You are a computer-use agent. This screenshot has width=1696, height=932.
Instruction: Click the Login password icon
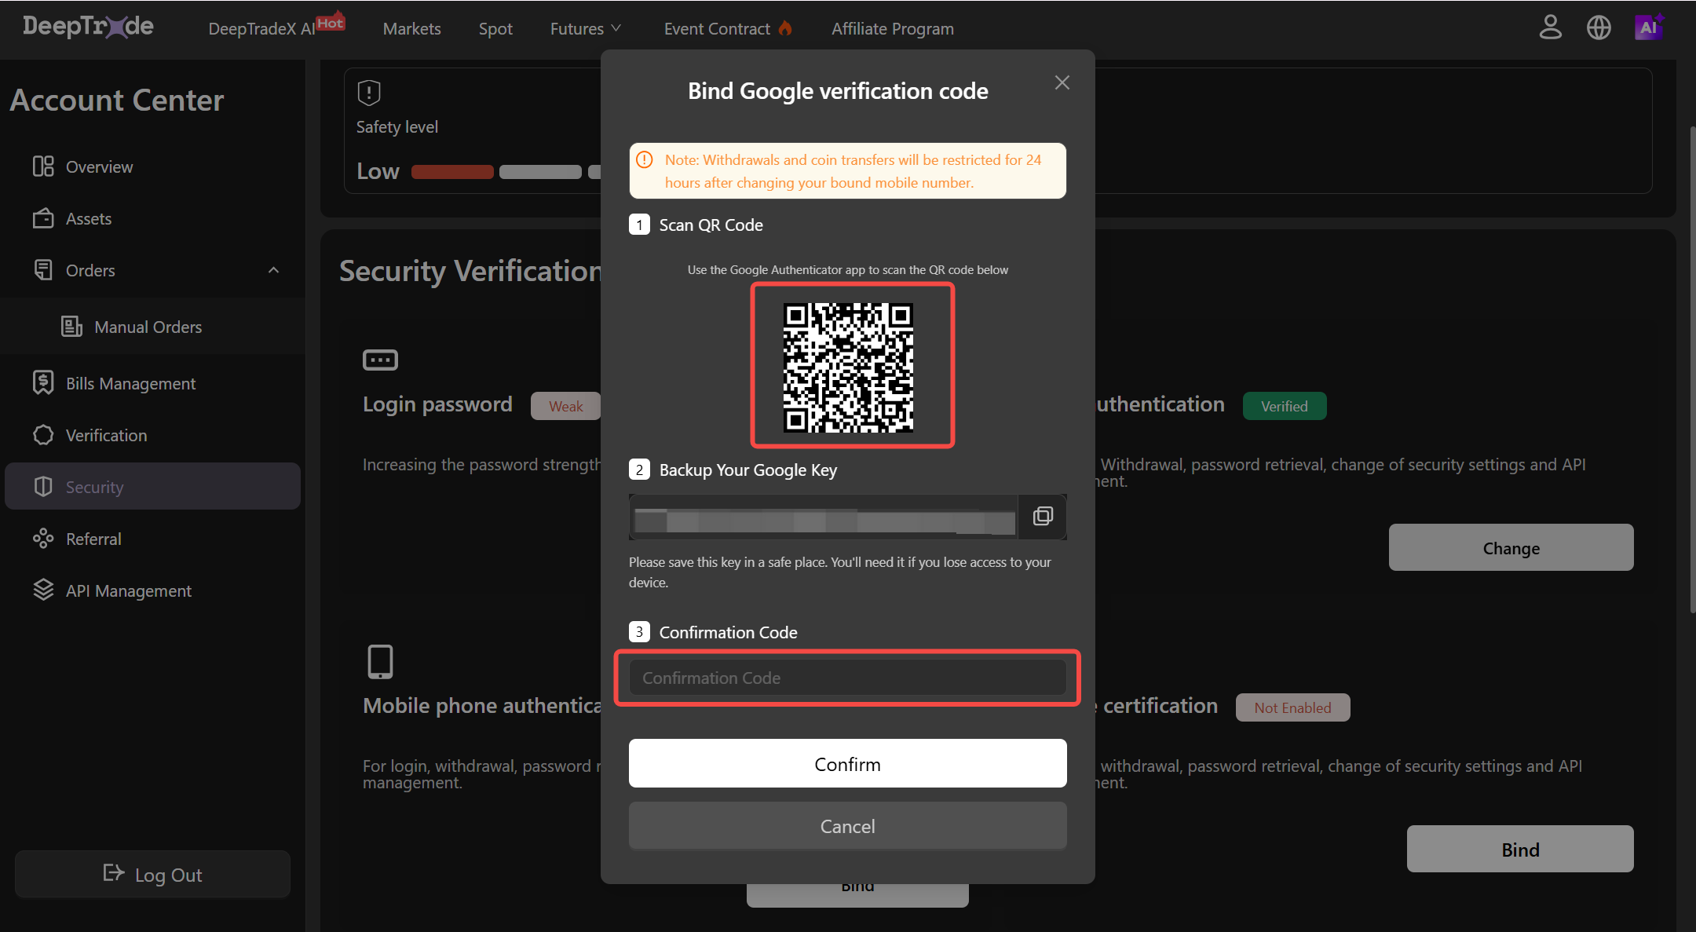380,360
